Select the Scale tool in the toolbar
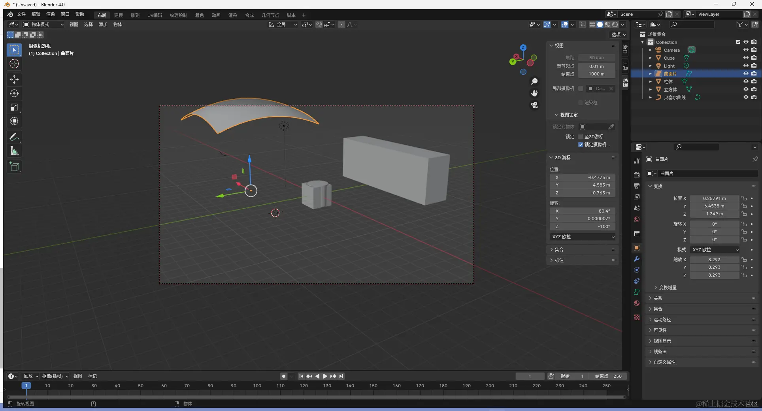Image resolution: width=762 pixels, height=411 pixels. pos(14,107)
